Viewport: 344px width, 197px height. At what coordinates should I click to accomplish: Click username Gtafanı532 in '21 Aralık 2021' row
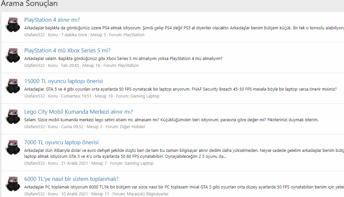pos(34,163)
